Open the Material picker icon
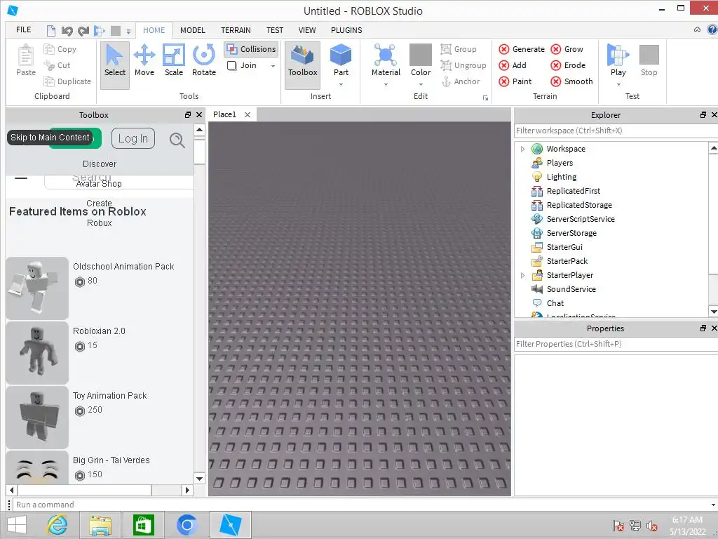Screen dimensions: 718x539 click(x=386, y=55)
